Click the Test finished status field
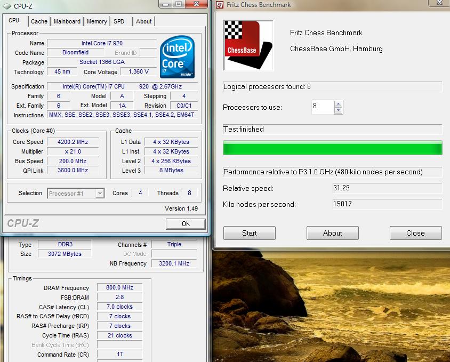The width and height of the screenshot is (450, 362). (x=332, y=130)
